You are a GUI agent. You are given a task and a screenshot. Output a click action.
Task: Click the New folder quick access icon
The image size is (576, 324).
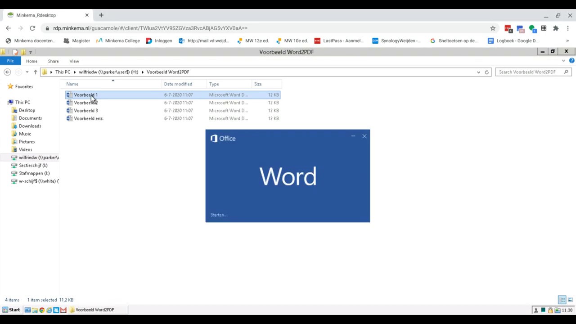pos(23,52)
